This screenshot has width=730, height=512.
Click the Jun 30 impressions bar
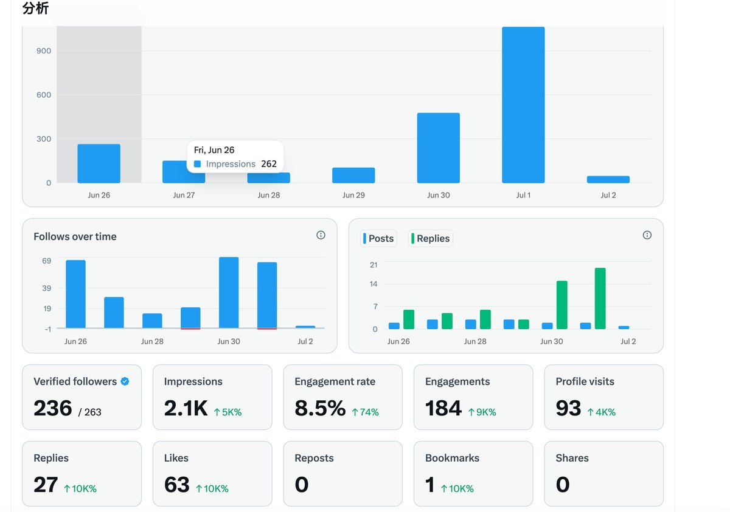click(438, 148)
